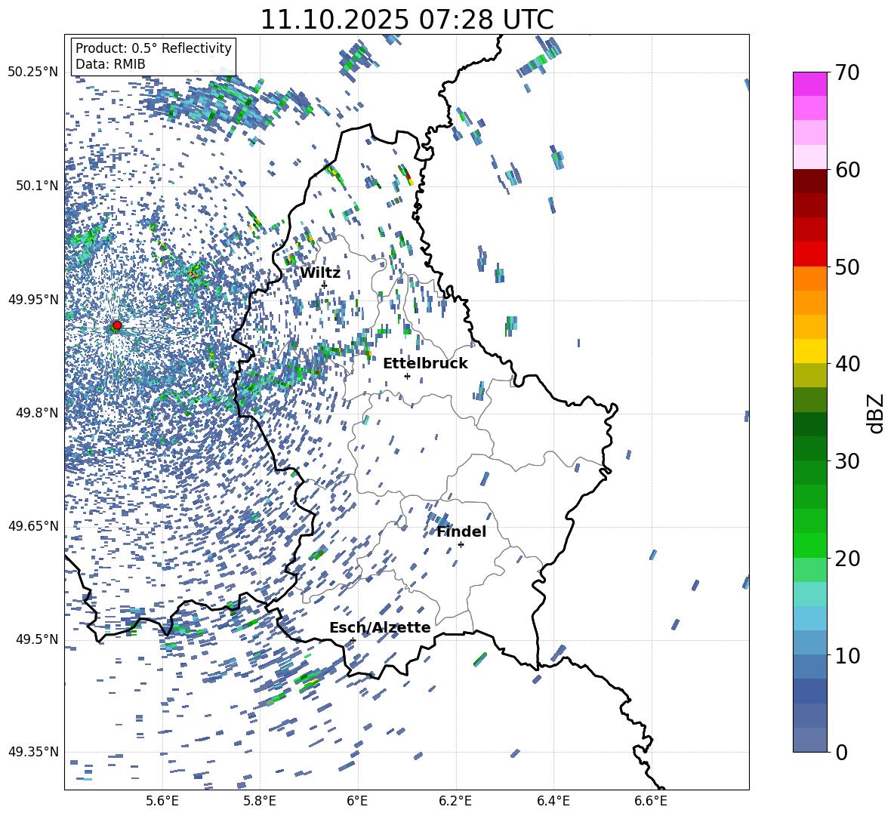Click the Wiltz city label
Screen dimensions: 894x816
pyautogui.click(x=320, y=273)
